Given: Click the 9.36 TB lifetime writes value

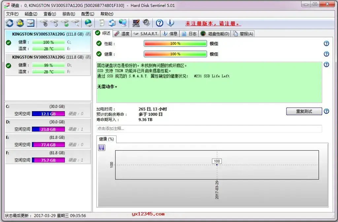Looking at the screenshot, I should click(x=145, y=120).
